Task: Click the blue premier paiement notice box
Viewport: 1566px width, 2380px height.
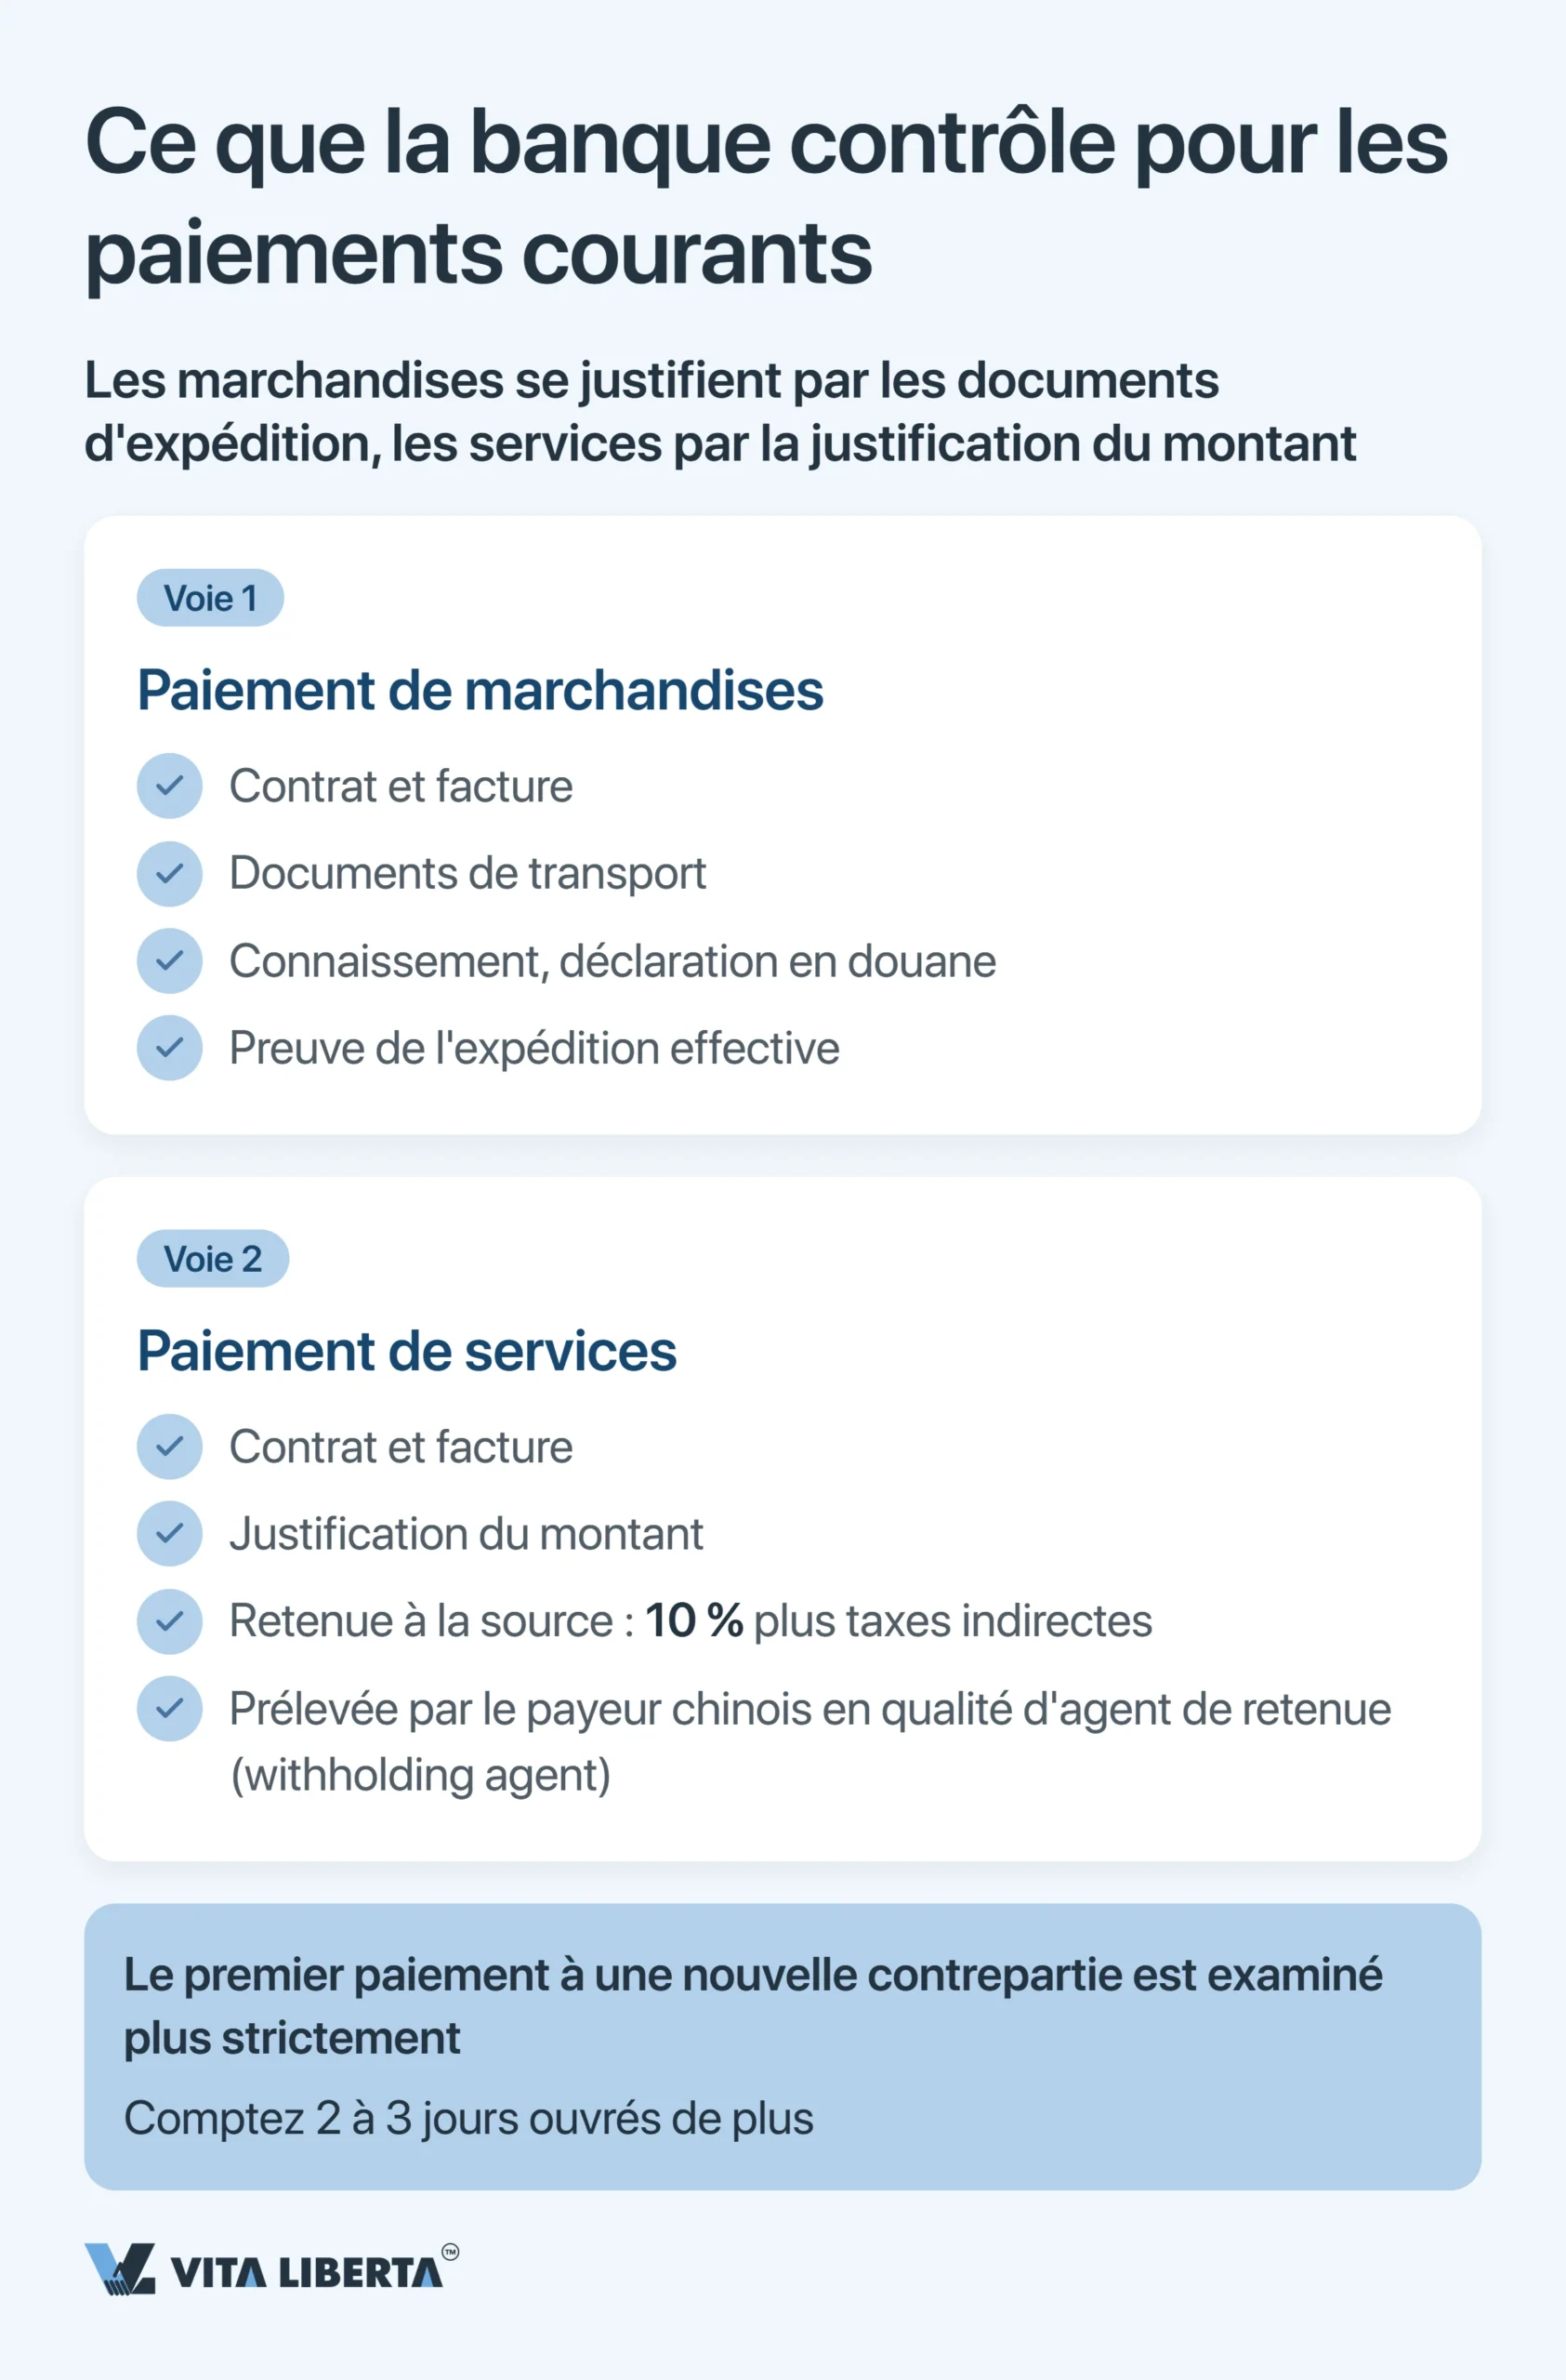Action: tap(783, 2047)
